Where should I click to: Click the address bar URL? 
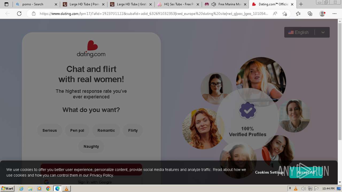click(x=154, y=14)
